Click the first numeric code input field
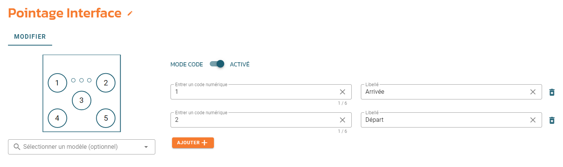 tap(261, 92)
